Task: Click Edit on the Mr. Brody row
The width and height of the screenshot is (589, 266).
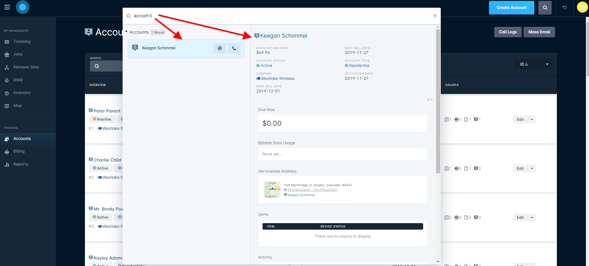Action: pyautogui.click(x=520, y=218)
